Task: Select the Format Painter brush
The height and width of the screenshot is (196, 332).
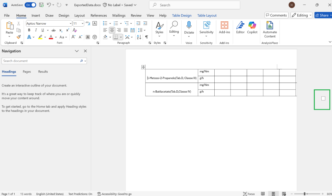Action: coord(18,37)
